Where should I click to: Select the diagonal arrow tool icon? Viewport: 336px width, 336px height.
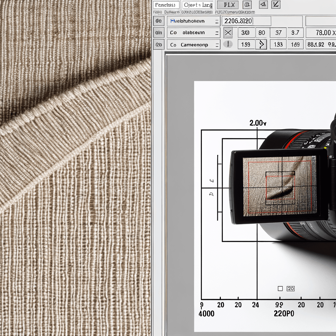(276, 4)
